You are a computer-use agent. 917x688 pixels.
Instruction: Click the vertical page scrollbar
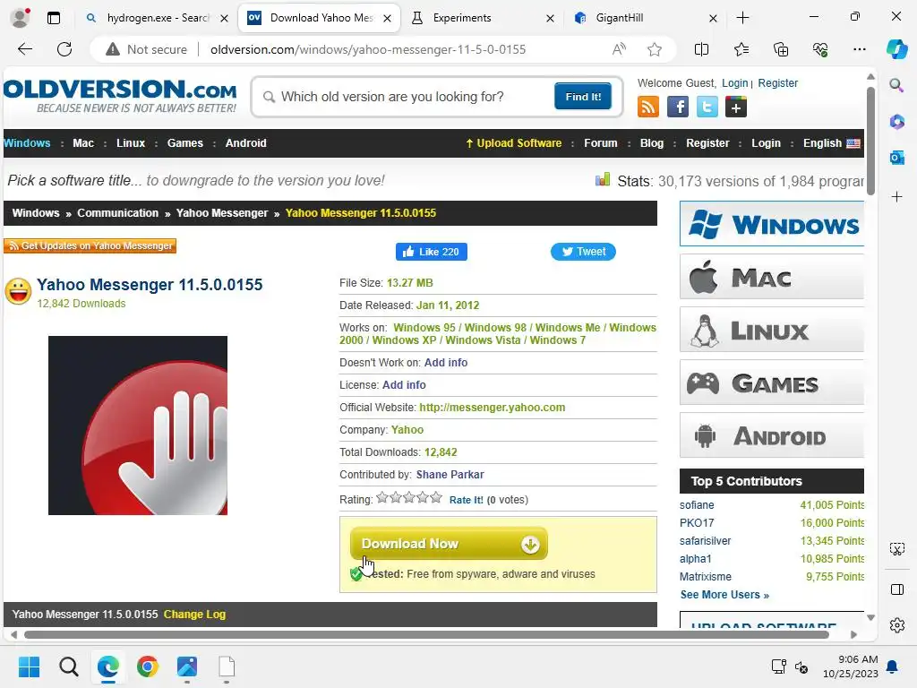coord(870,141)
